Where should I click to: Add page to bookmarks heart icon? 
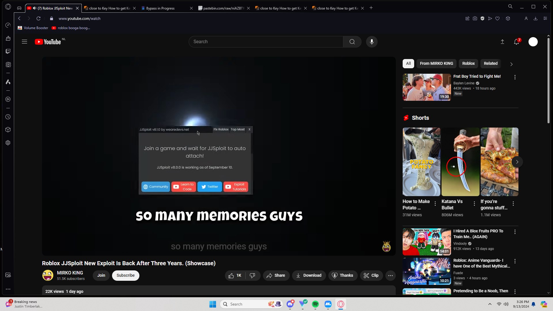click(x=497, y=18)
